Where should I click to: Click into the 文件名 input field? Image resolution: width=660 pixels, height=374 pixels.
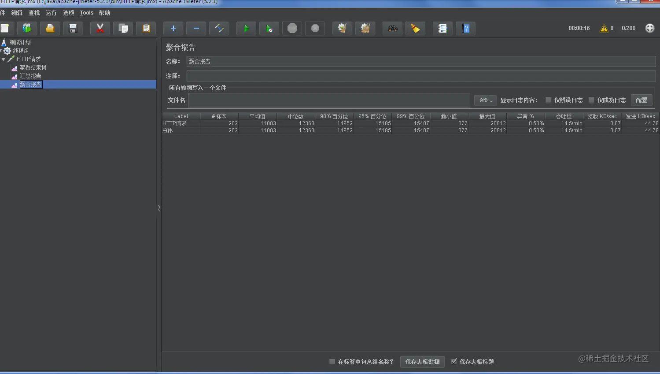[x=329, y=100]
